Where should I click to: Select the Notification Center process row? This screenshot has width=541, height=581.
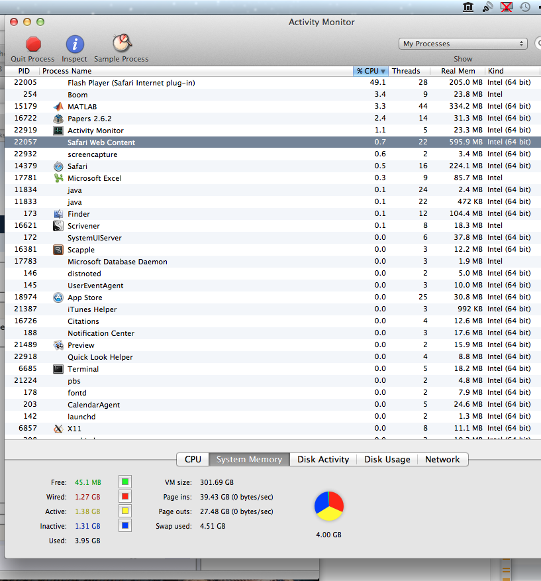(x=273, y=333)
